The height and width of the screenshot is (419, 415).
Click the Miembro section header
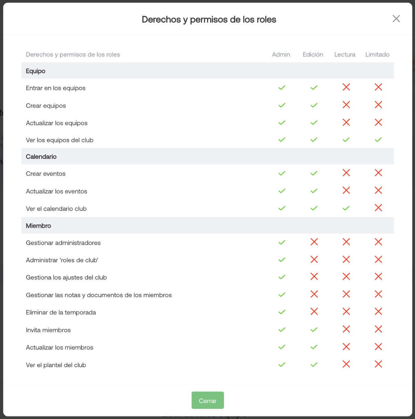[207, 225]
